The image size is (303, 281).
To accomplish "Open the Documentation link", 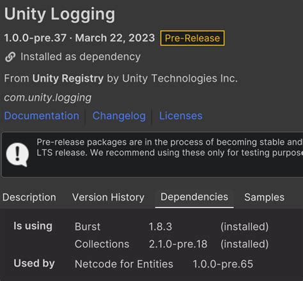I will tap(42, 116).
